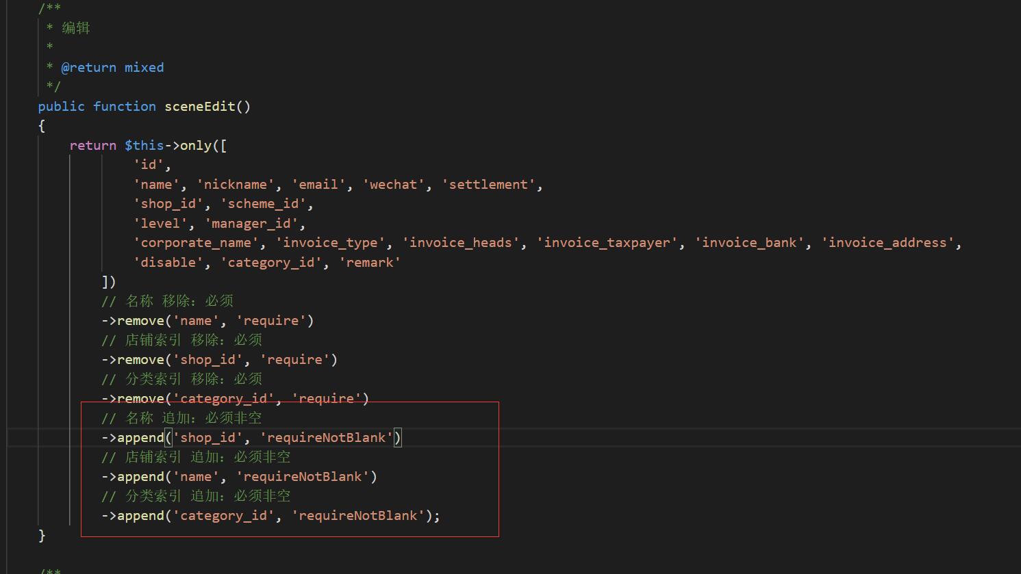Click the 'scheme_id' string
Viewport: 1021px width, 574px height.
click(263, 204)
